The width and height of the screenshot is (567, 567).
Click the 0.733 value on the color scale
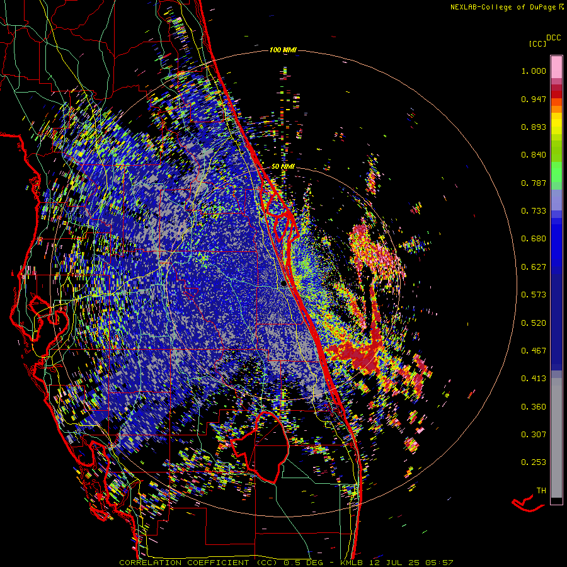tap(534, 211)
